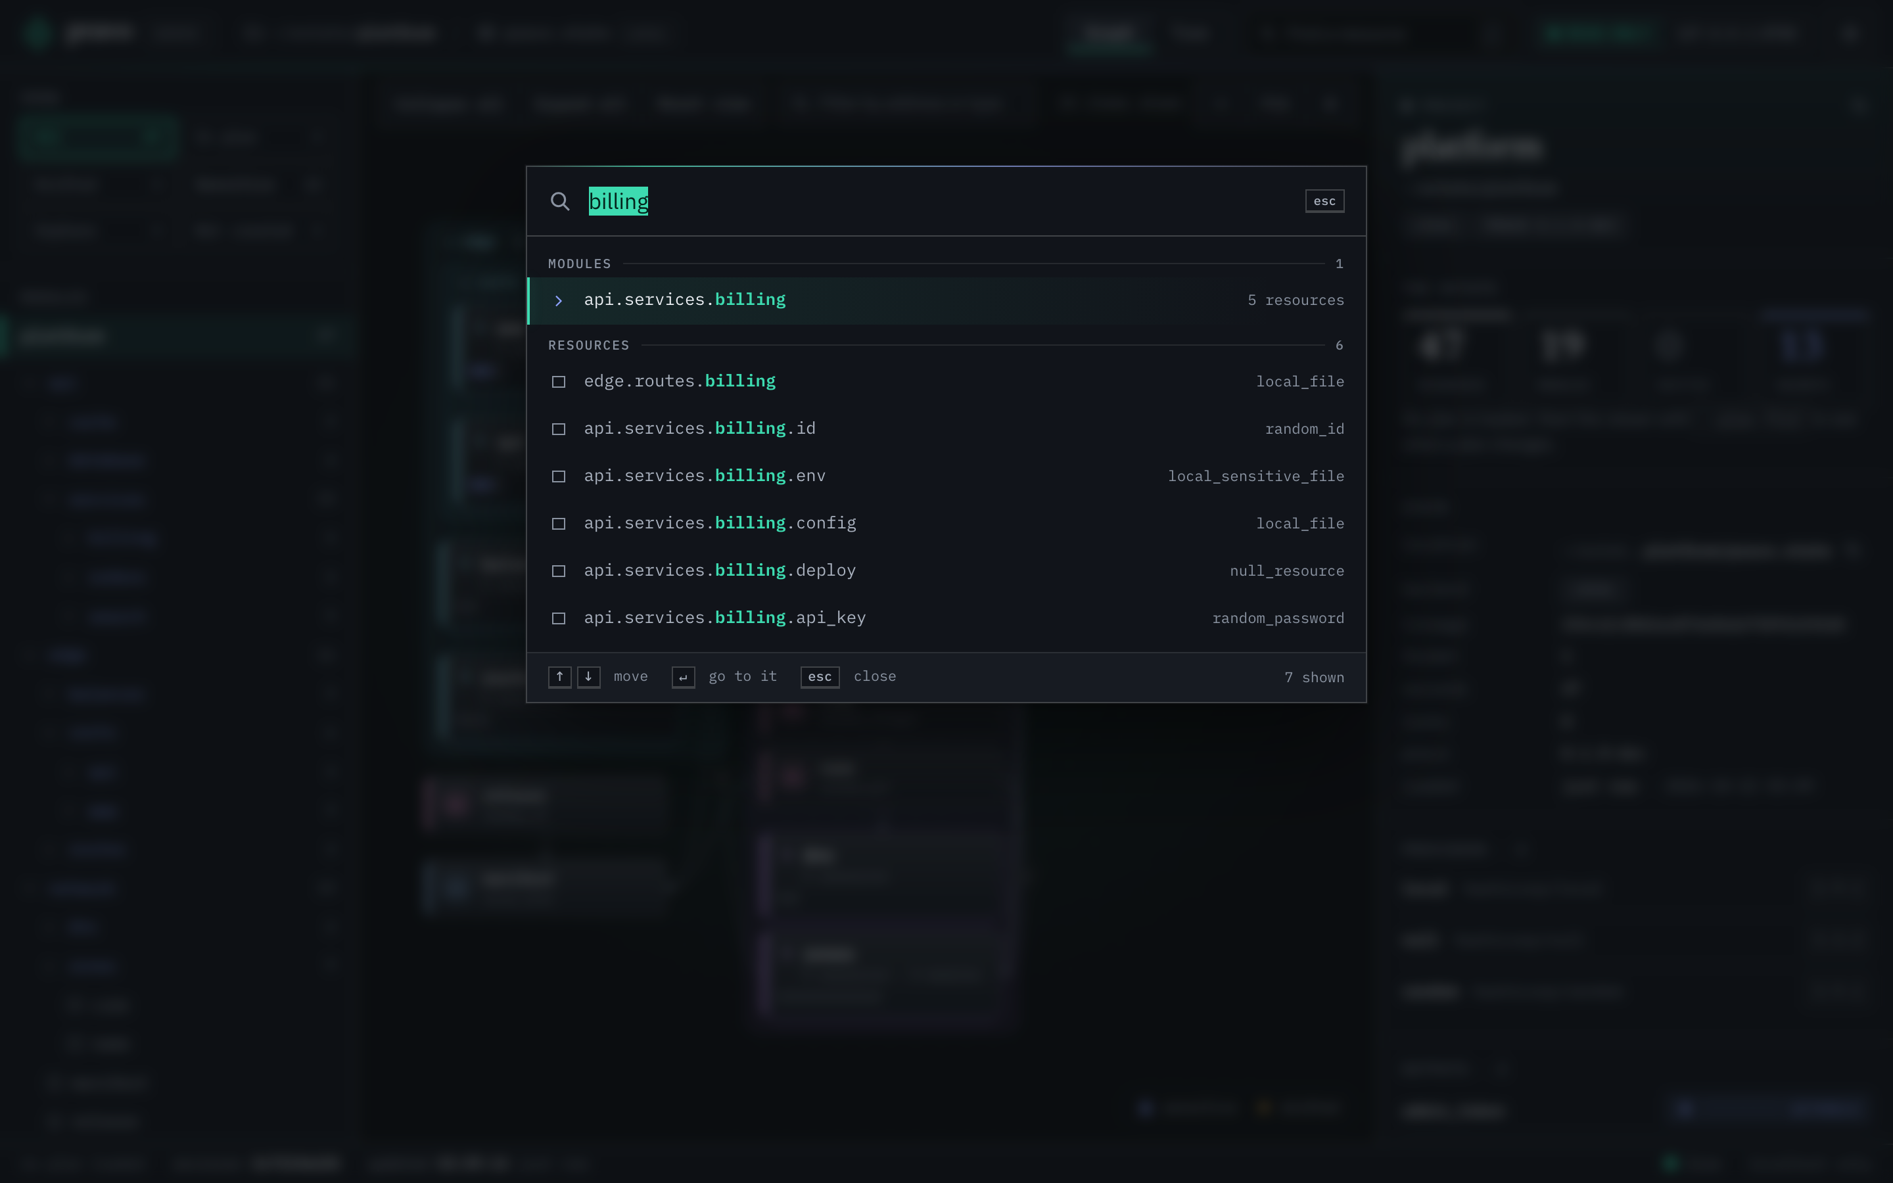The height and width of the screenshot is (1183, 1893).
Task: Click the MODULES section header
Action: tap(580, 264)
